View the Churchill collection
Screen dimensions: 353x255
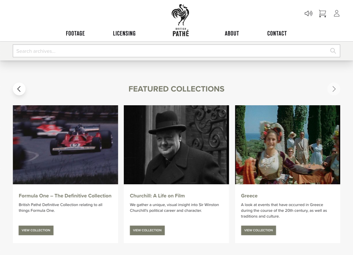[147, 230]
